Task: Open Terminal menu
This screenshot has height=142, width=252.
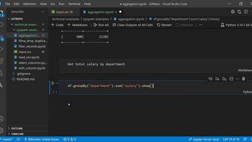Action: point(74,4)
